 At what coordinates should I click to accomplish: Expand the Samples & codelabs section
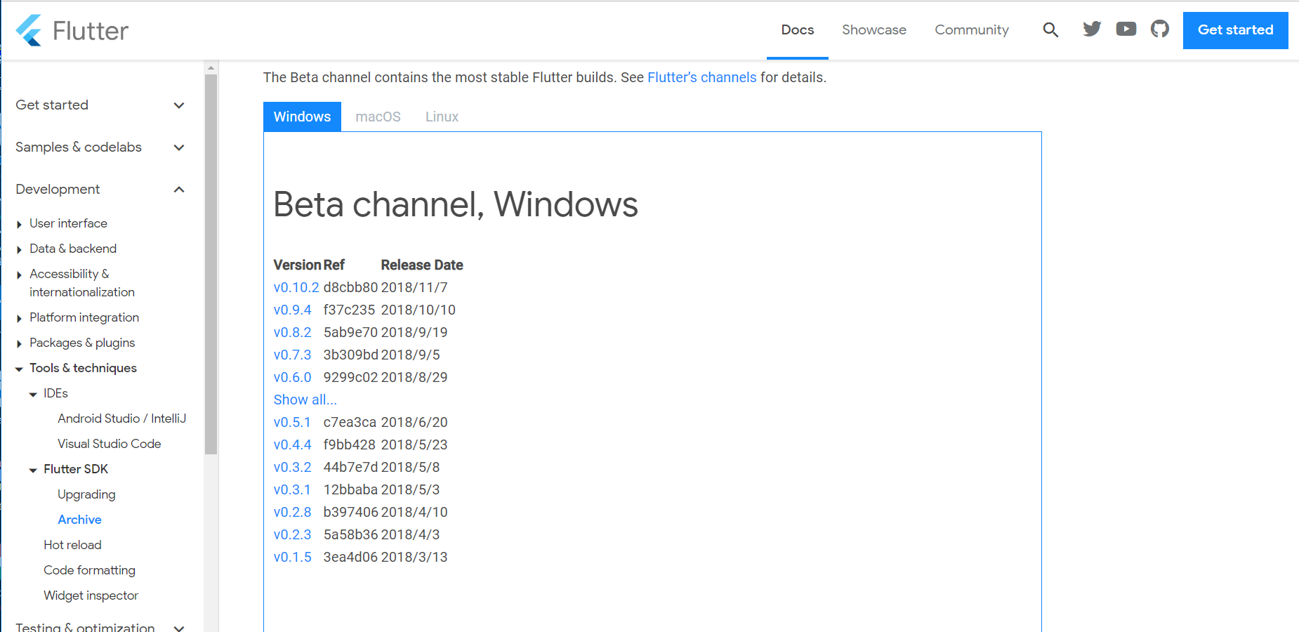100,147
